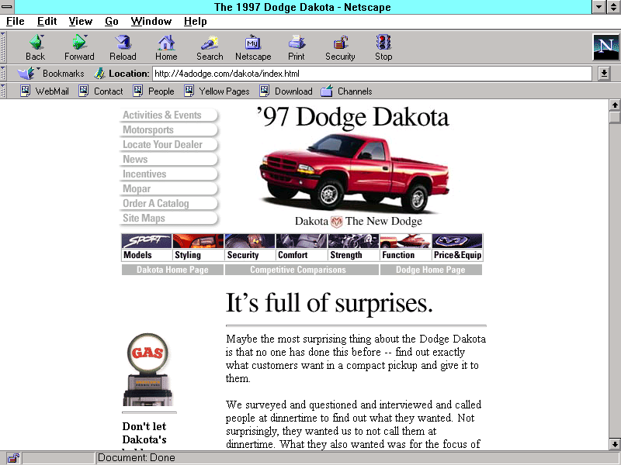Open the Search toolbar icon
The height and width of the screenshot is (465, 621).
point(210,43)
